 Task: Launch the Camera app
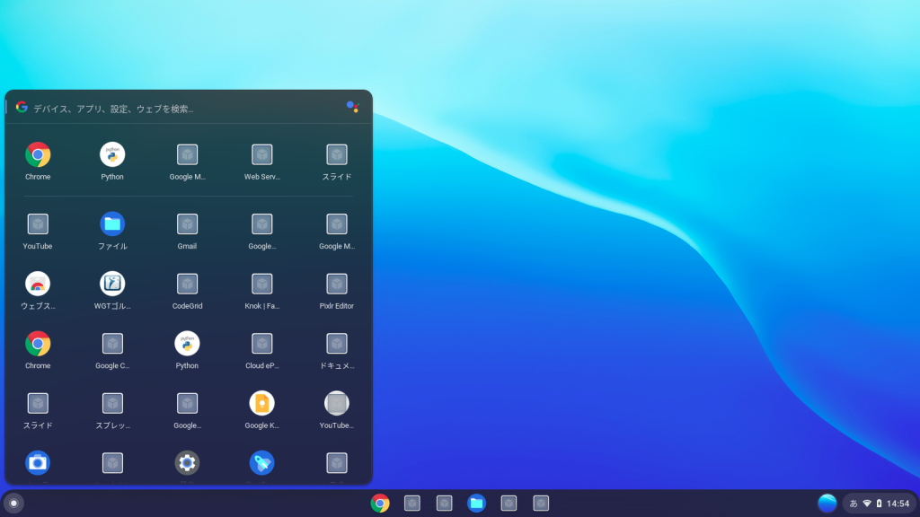[37, 462]
